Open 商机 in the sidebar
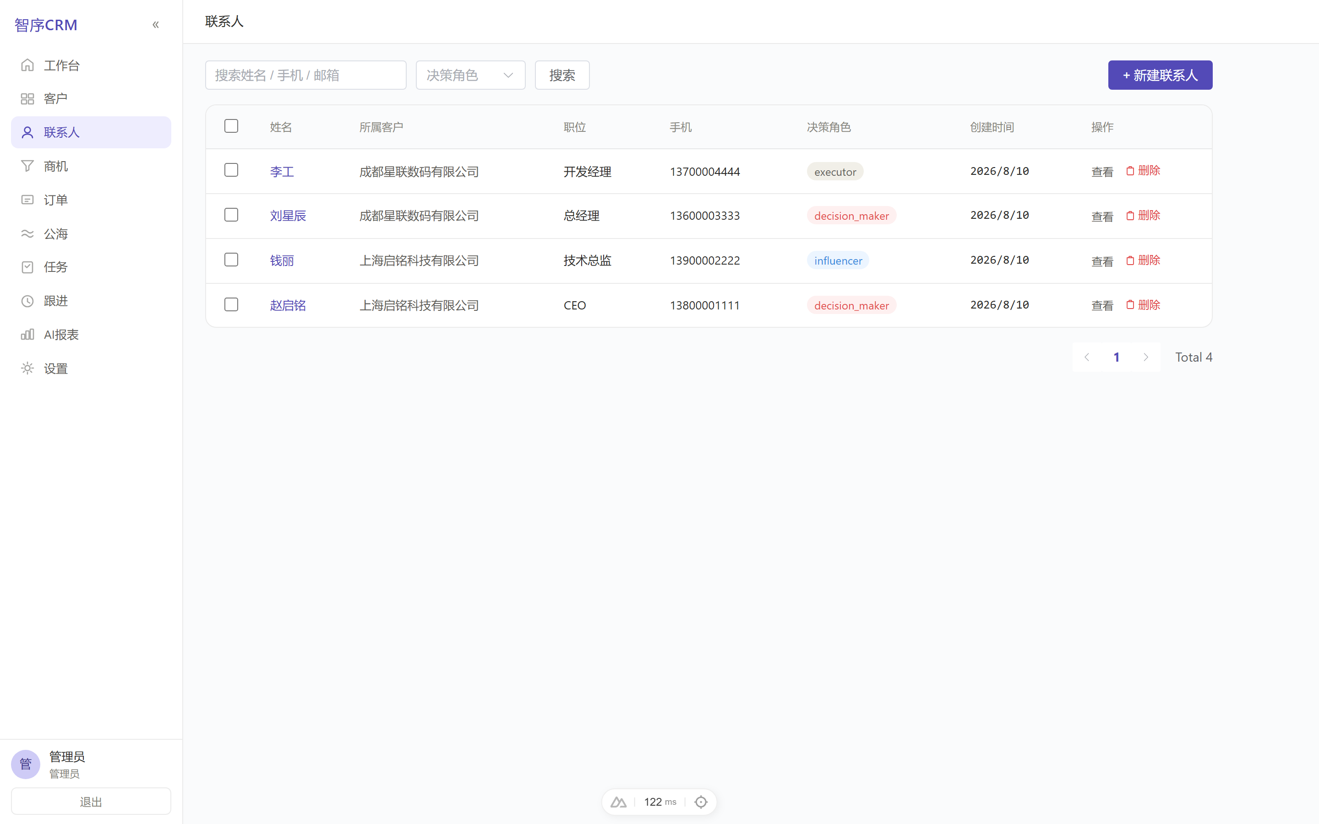1319x824 pixels. tap(91, 166)
